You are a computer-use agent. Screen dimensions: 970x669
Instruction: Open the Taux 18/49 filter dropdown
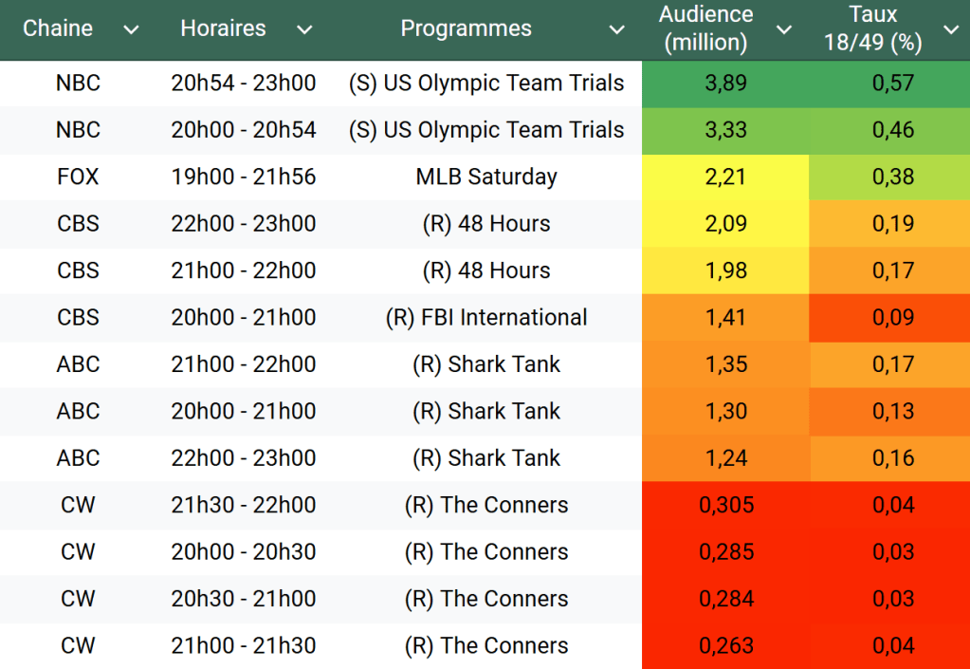(951, 30)
